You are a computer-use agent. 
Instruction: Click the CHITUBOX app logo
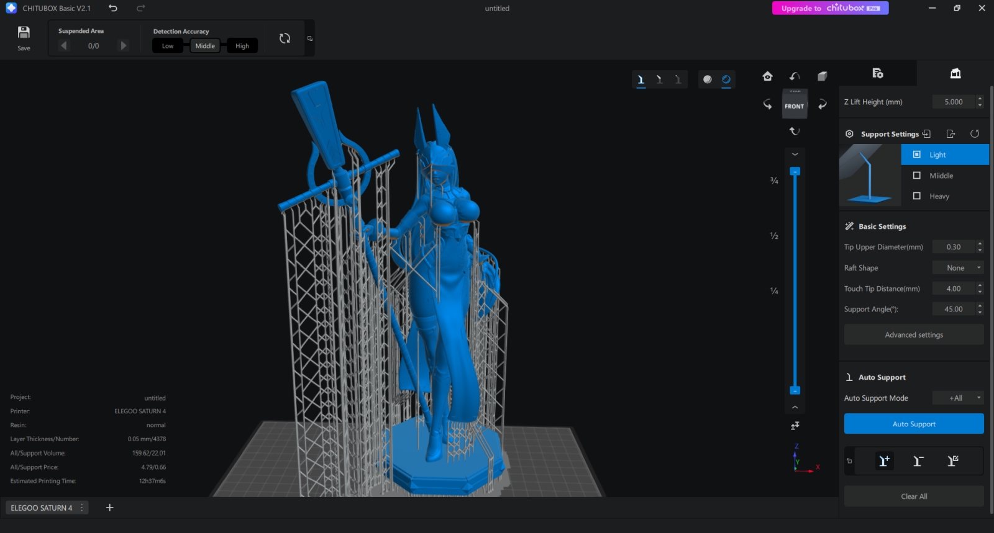coord(11,8)
